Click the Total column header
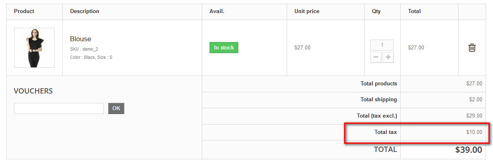The height and width of the screenshot is (165, 493). click(x=414, y=11)
